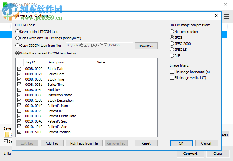This screenshot has width=233, height=161.
Task: Uncheck the Series Date tag
Action: (19, 74)
